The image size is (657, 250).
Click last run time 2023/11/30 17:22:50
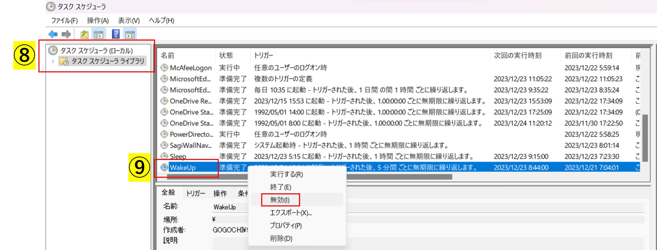593,123
